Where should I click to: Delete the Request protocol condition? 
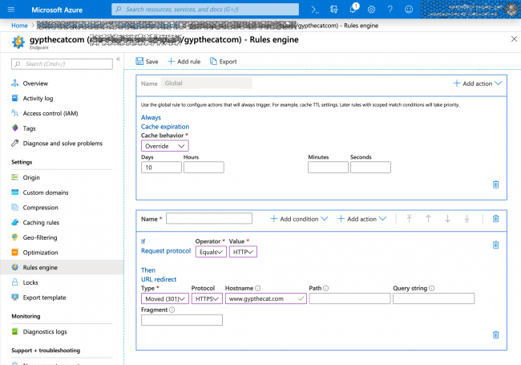[495, 245]
